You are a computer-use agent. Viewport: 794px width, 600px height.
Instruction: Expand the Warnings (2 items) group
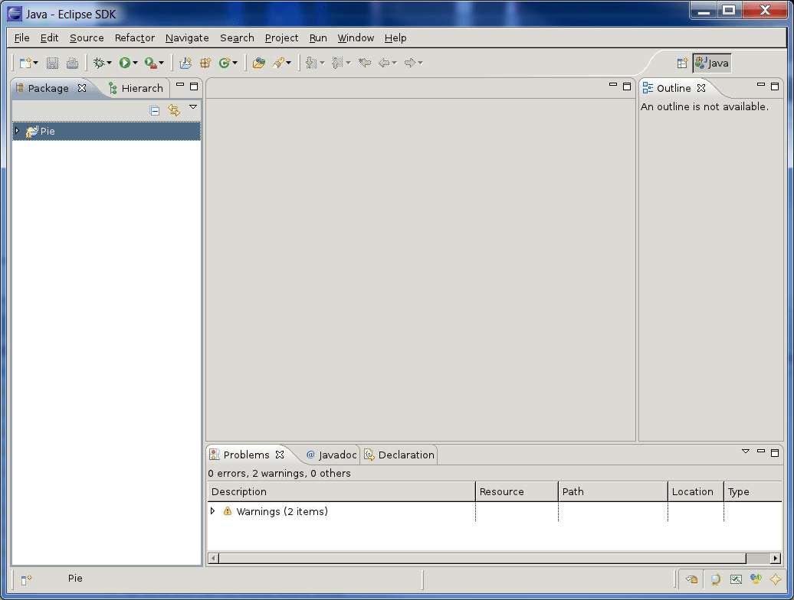213,511
